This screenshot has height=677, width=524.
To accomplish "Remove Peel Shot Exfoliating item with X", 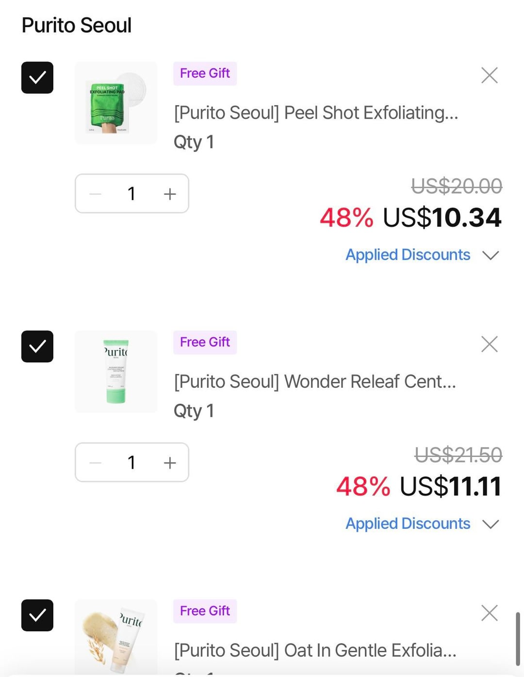I will (x=489, y=76).
